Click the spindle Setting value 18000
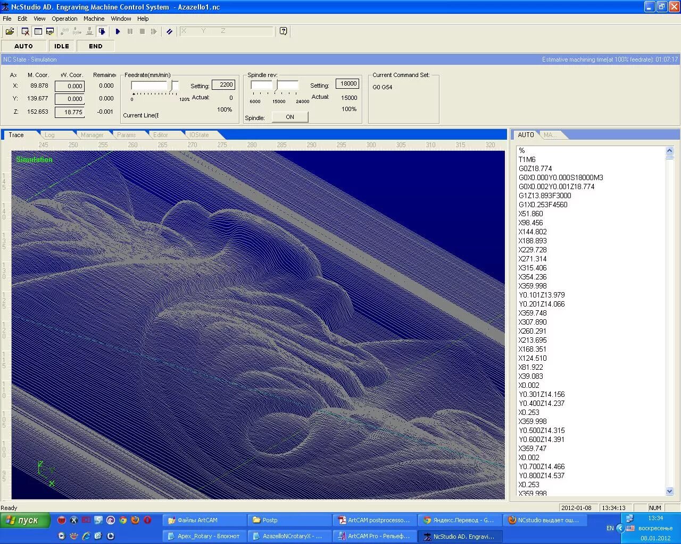Image resolution: width=681 pixels, height=544 pixels. pyautogui.click(x=347, y=84)
